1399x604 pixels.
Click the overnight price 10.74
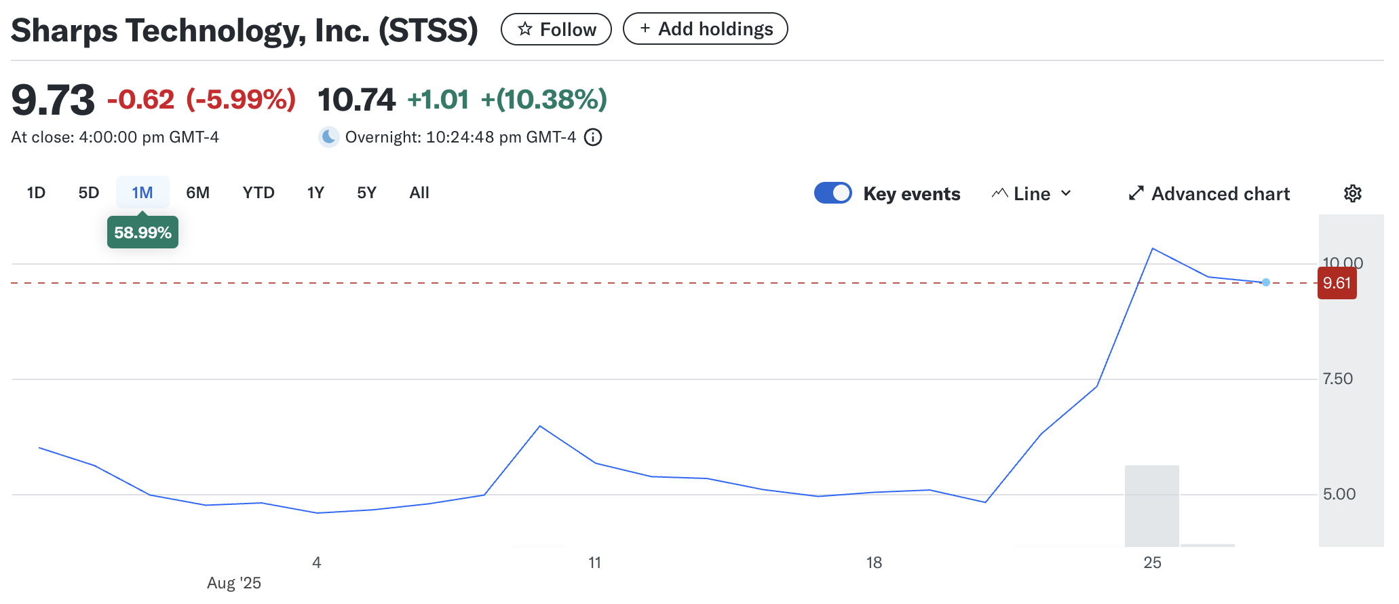point(356,100)
